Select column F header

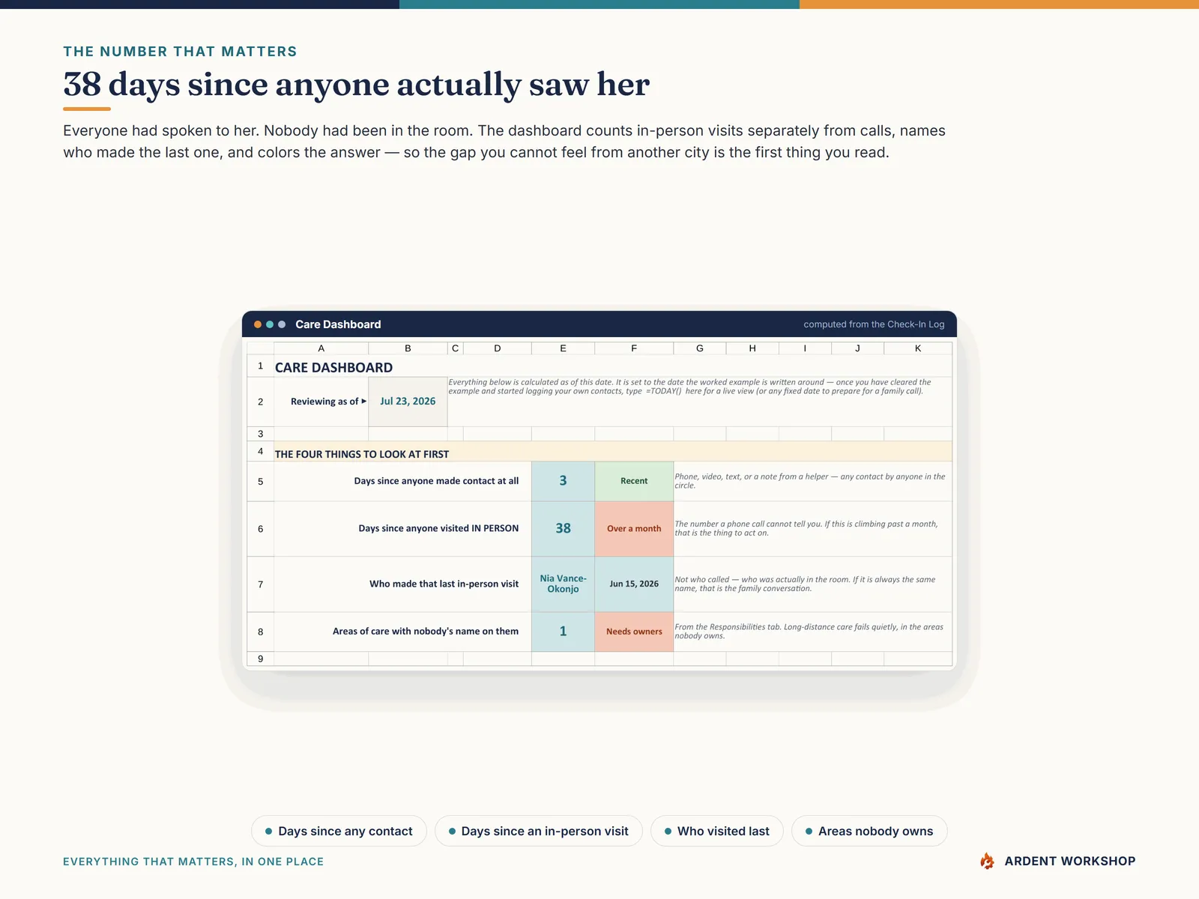point(634,348)
